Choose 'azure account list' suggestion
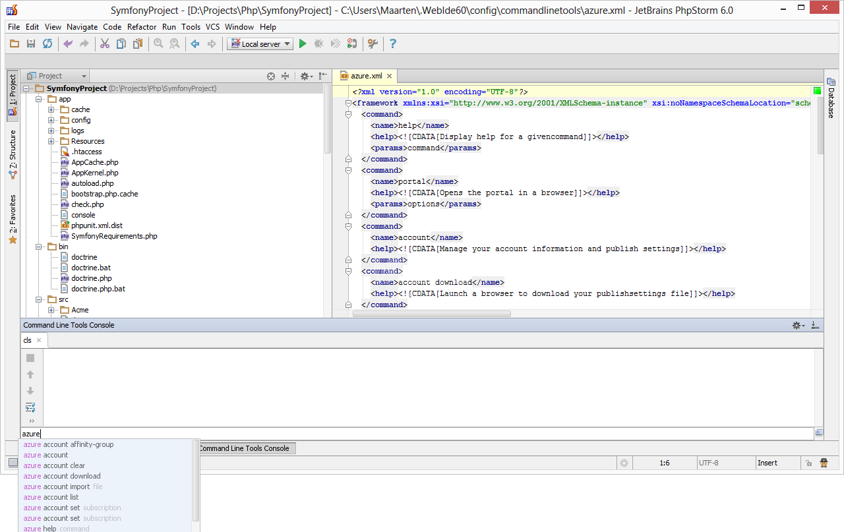Image resolution: width=844 pixels, height=532 pixels. [x=106, y=497]
